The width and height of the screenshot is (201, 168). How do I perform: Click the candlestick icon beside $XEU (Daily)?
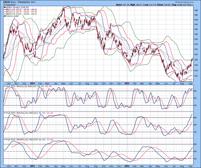pos(4,8)
